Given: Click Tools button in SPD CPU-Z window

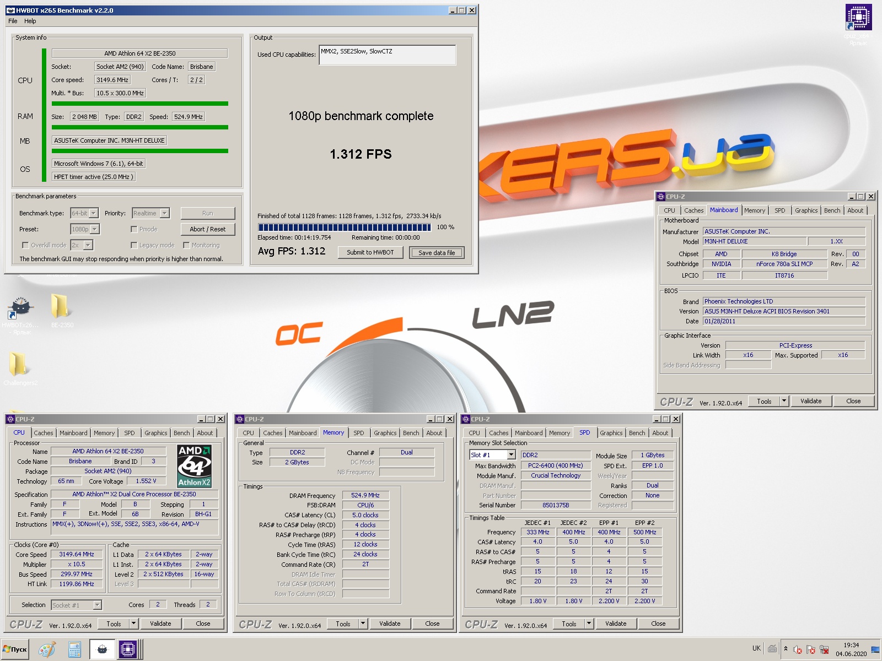Looking at the screenshot, I should coord(569,624).
